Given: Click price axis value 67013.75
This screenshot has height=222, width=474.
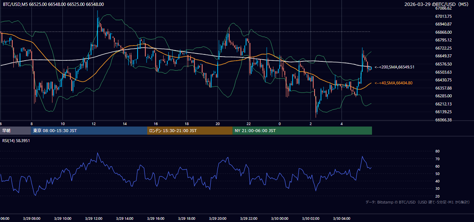Looking at the screenshot, I should (x=444, y=16).
